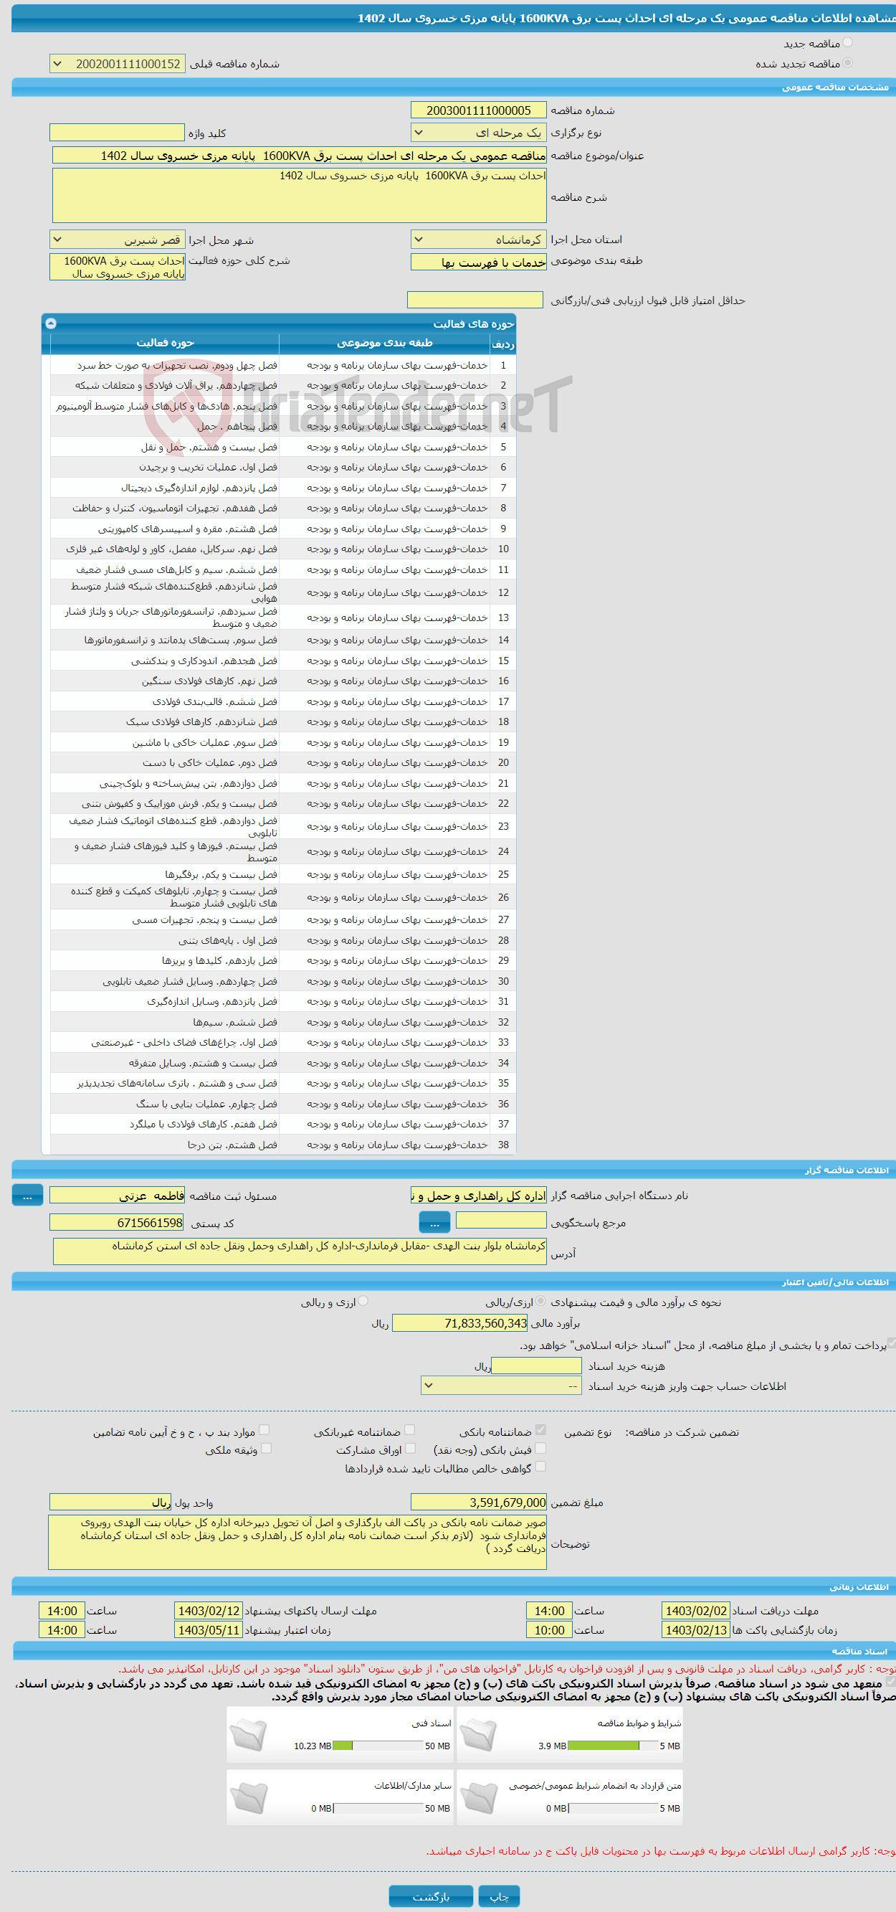Click the زمان بازگشایی time field showing 10:00

pos(550,1630)
